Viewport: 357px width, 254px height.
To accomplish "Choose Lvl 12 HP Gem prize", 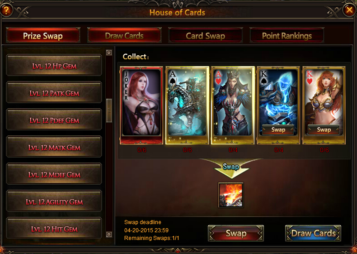I will [54, 65].
